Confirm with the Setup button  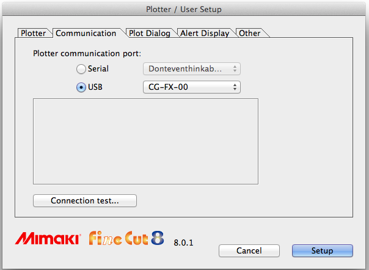tap(322, 250)
